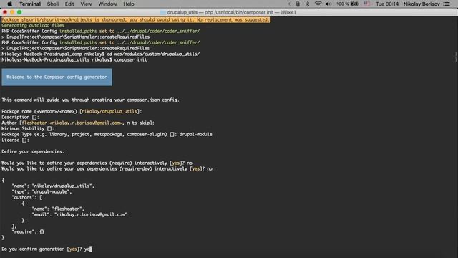Click the 'Do you confirm generation' prompt cursor

pos(91,249)
